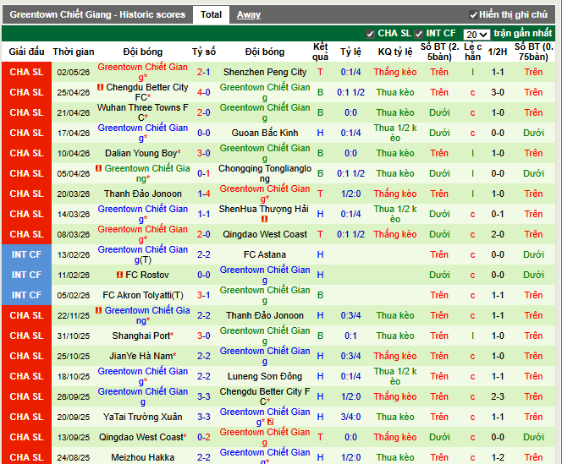Click Luneng Sơn Đông team name

pos(265,376)
